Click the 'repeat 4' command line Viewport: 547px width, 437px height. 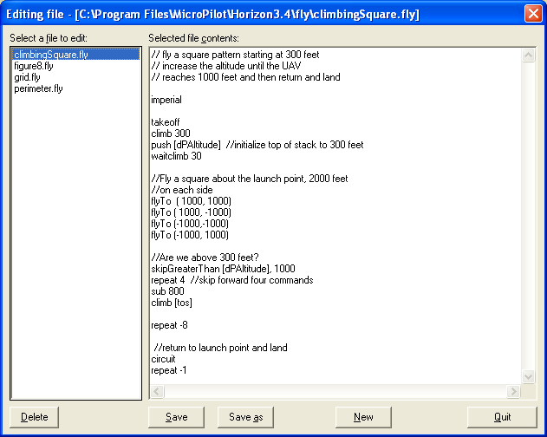232,280
